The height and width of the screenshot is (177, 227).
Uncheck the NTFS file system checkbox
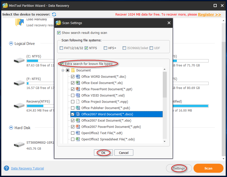(x=86, y=48)
